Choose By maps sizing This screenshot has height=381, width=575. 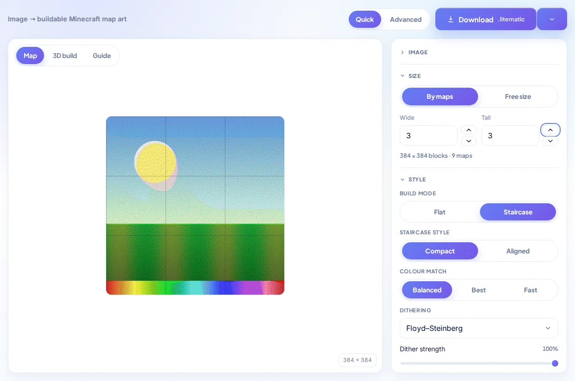pyautogui.click(x=440, y=97)
